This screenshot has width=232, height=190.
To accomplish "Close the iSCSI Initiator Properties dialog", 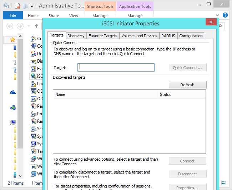I will click(x=211, y=22).
